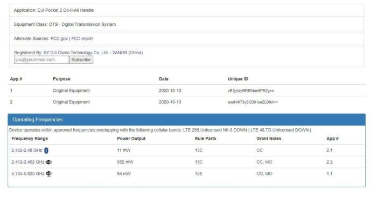Open the FCC.gov alternate source link
Viewport: 377px width, 197px height.
pyautogui.click(x=59, y=39)
